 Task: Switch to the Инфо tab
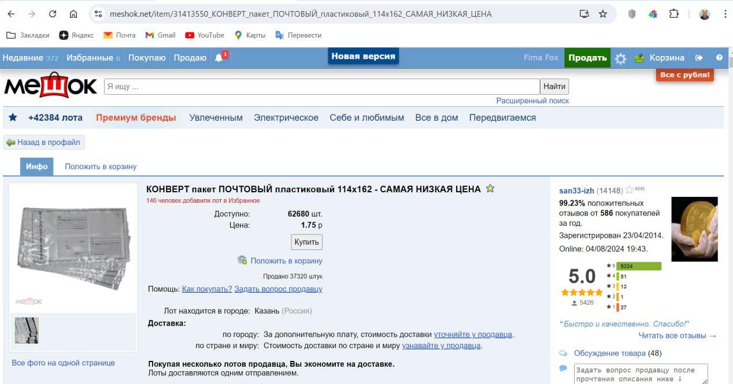click(37, 166)
